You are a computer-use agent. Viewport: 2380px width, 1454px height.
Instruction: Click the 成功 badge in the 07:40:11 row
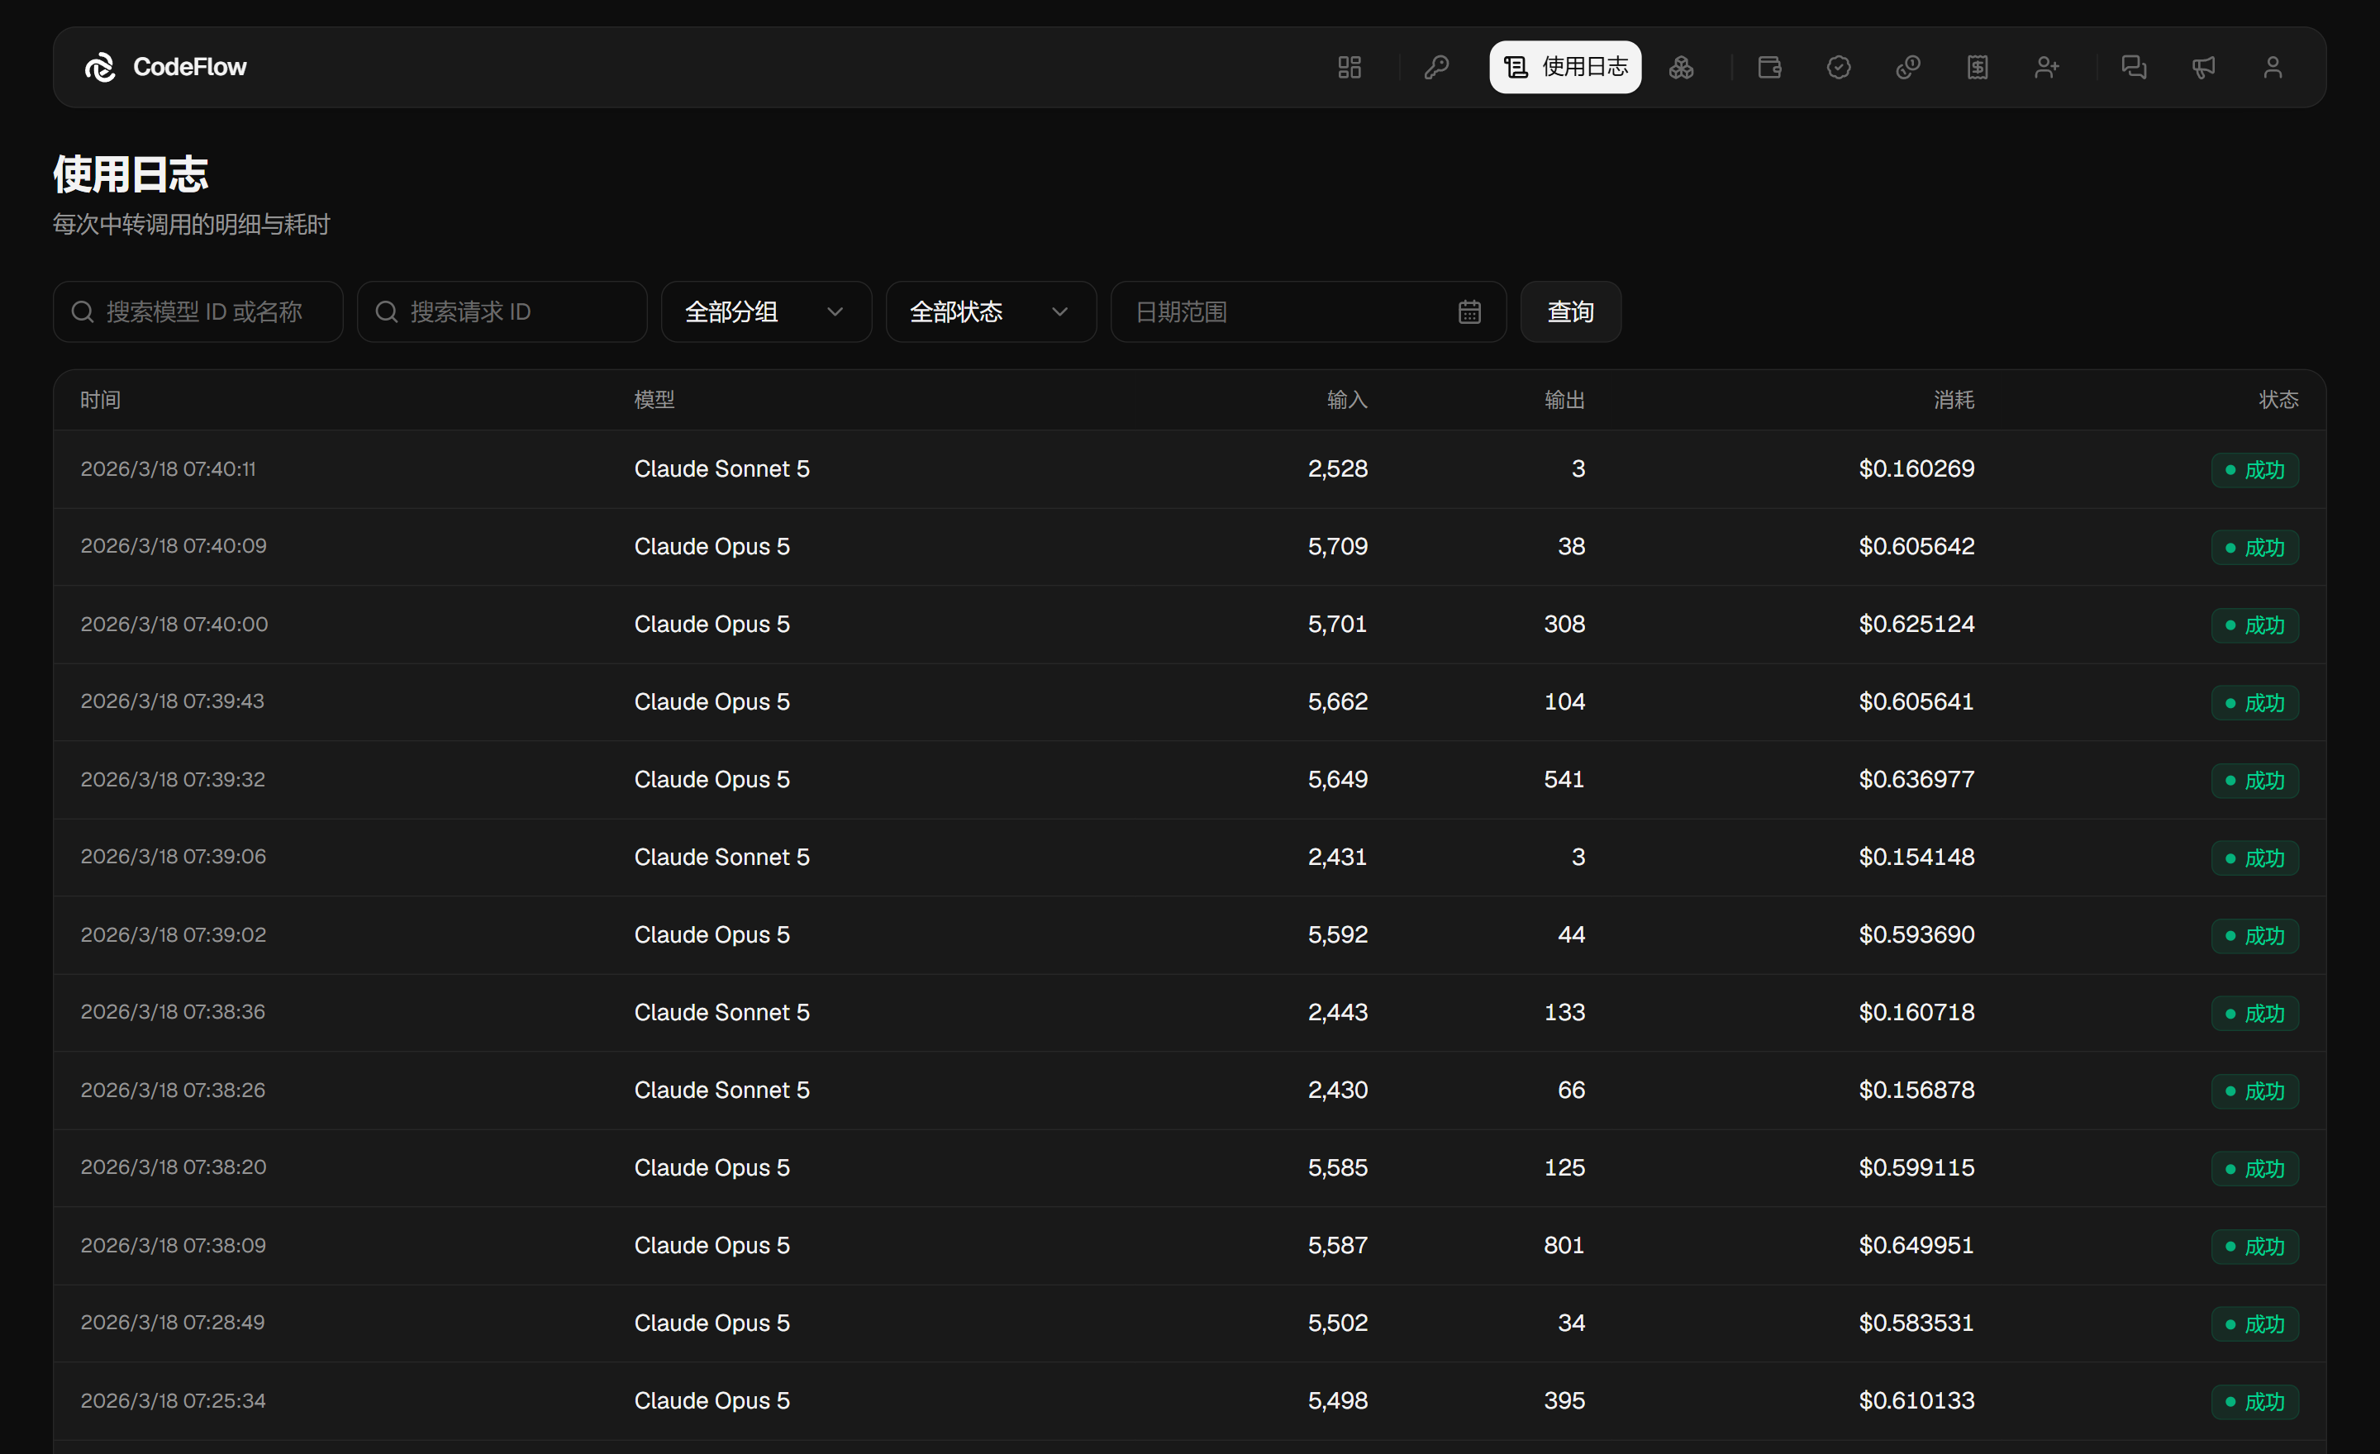[x=2254, y=470]
